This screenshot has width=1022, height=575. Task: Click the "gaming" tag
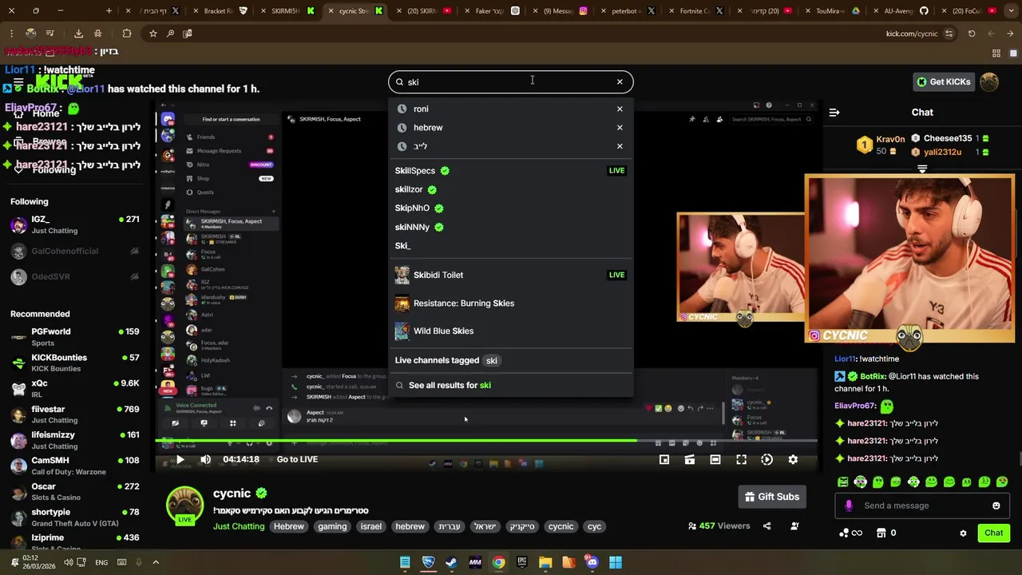pyautogui.click(x=332, y=526)
